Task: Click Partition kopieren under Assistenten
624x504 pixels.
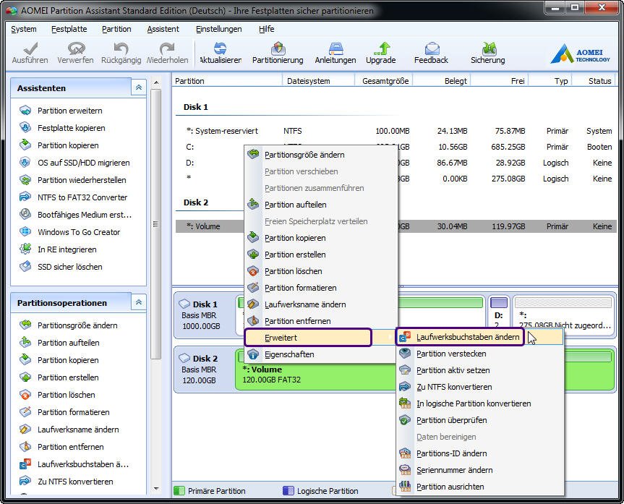Action: click(x=68, y=145)
